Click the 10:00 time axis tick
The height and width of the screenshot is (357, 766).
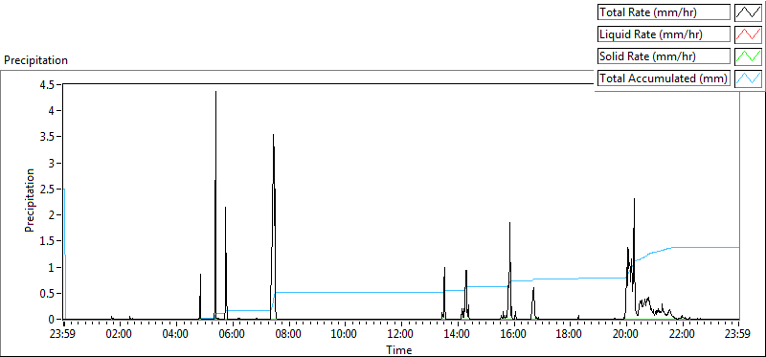(x=345, y=335)
